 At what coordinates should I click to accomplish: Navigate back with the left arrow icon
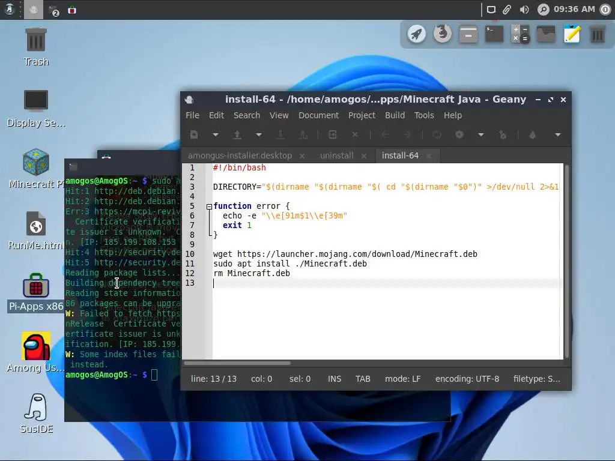tap(386, 135)
